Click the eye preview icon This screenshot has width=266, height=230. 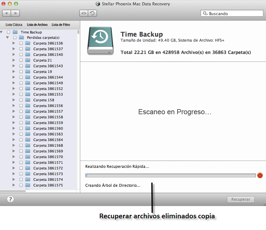coord(84,13)
